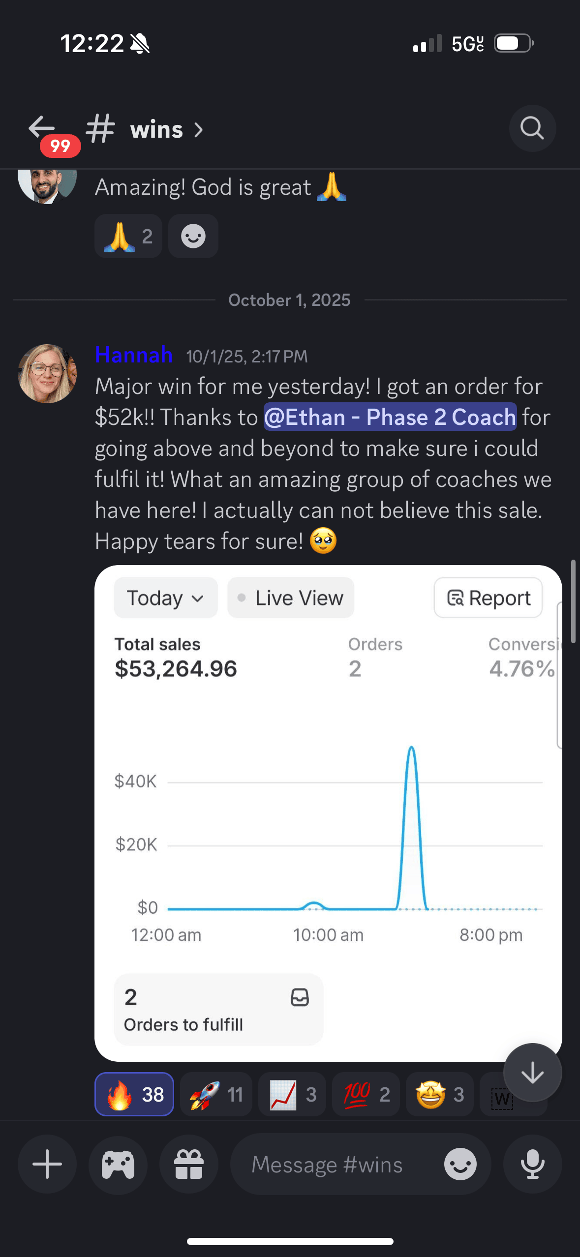Go back using the arrow icon
The height and width of the screenshot is (1257, 580).
[42, 128]
